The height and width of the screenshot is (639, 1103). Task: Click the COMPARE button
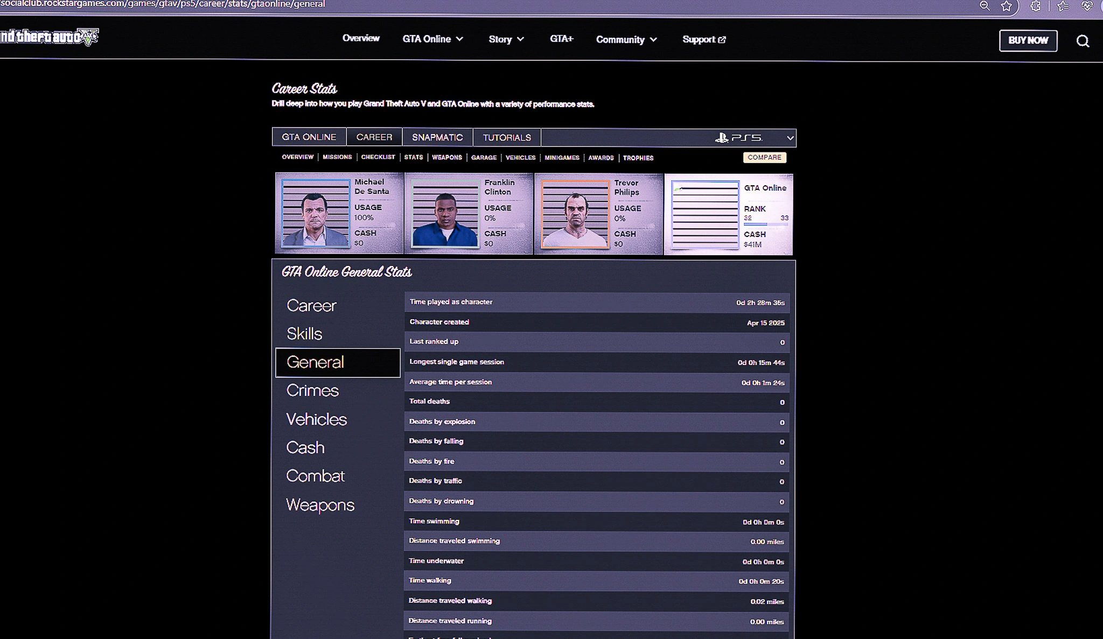click(x=764, y=157)
